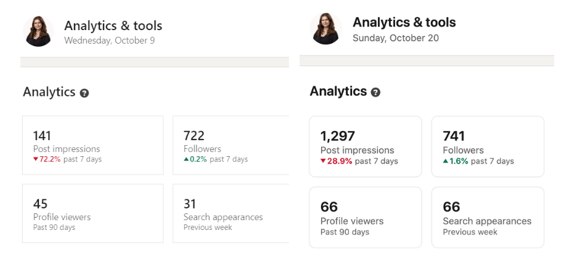Screen dimensions: 577x265
Task: Click the Sunday, October 20 date text
Action: point(395,38)
